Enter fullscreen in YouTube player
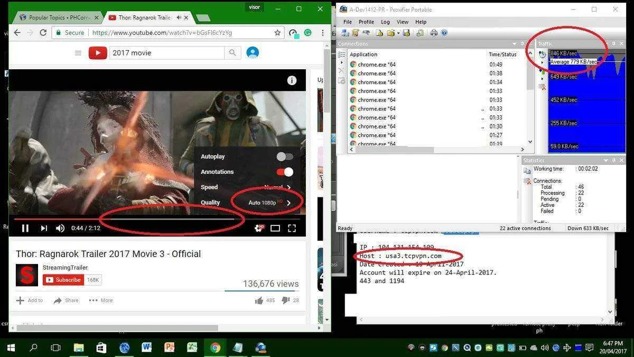 pos(292,228)
